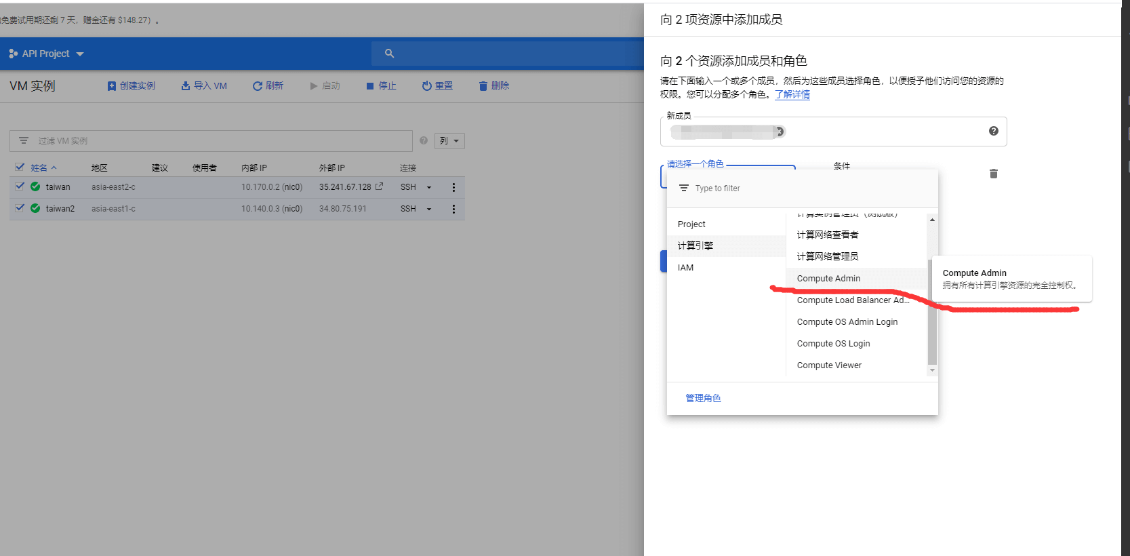This screenshot has width=1130, height=556.
Task: Click the Learn More link
Action: point(792,94)
